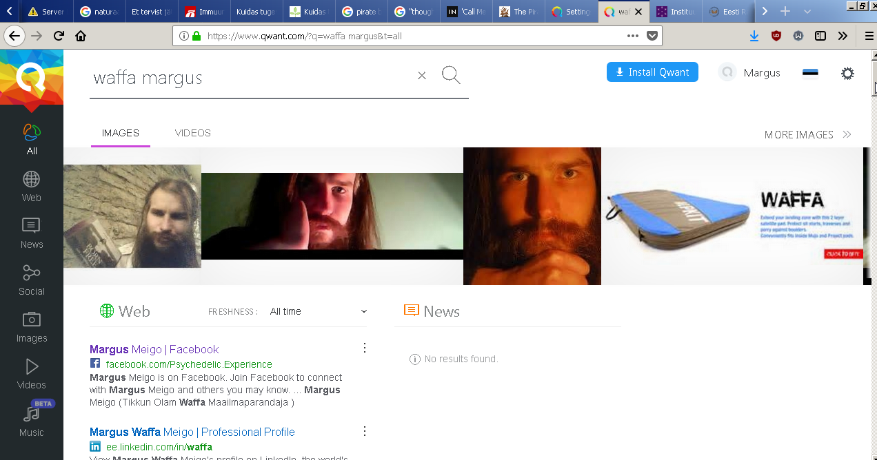Image resolution: width=877 pixels, height=460 pixels.
Task: Click the waffa margus search field
Action: click(x=248, y=78)
